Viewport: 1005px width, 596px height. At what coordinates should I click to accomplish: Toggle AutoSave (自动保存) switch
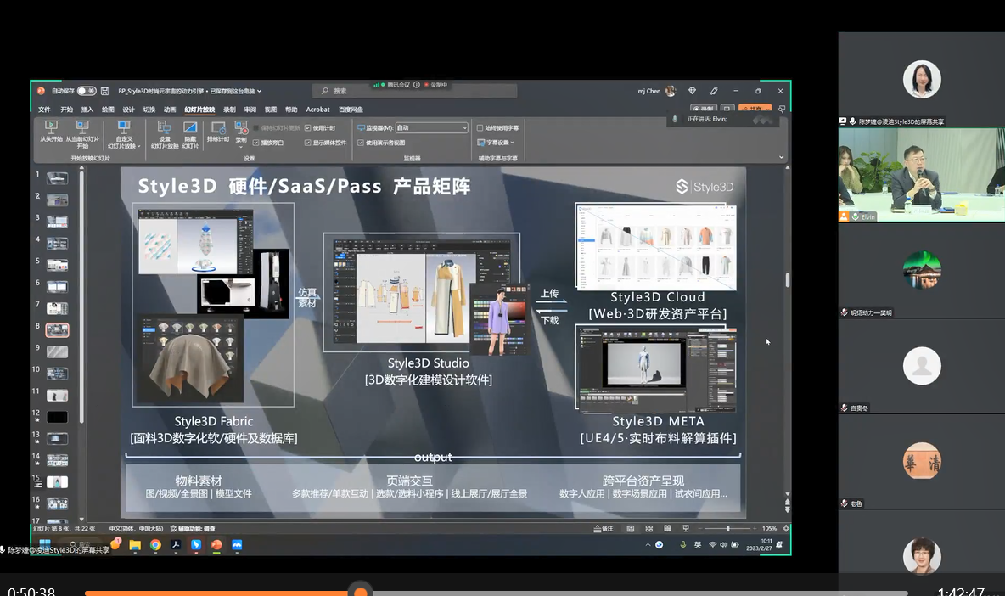(x=87, y=91)
